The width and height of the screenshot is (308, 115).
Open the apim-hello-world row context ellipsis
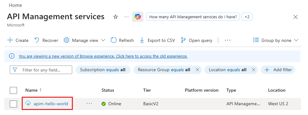tap(89, 103)
